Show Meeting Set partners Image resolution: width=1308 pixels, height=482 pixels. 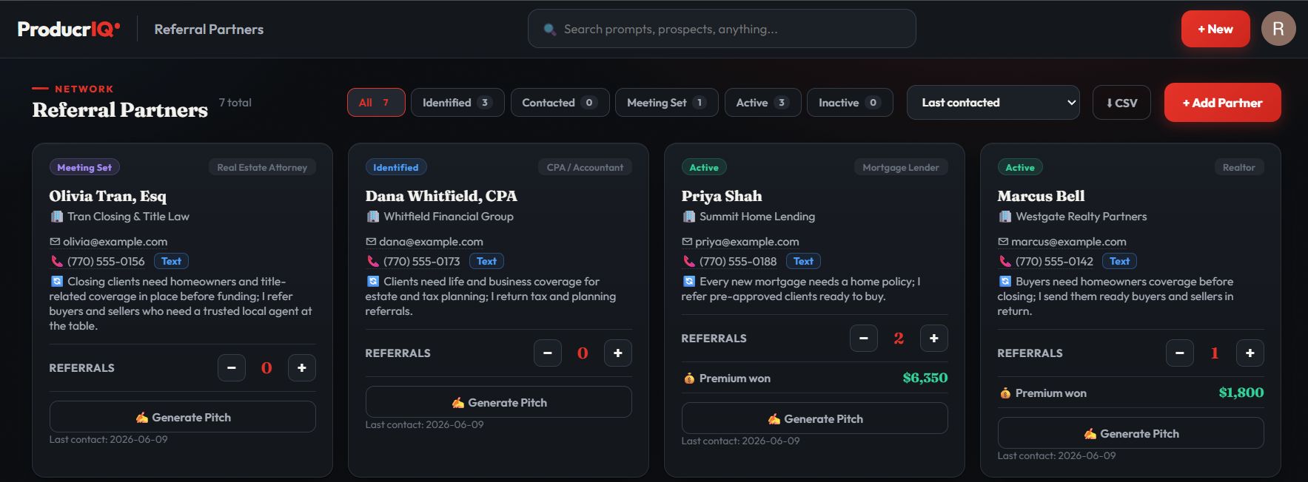pyautogui.click(x=667, y=103)
